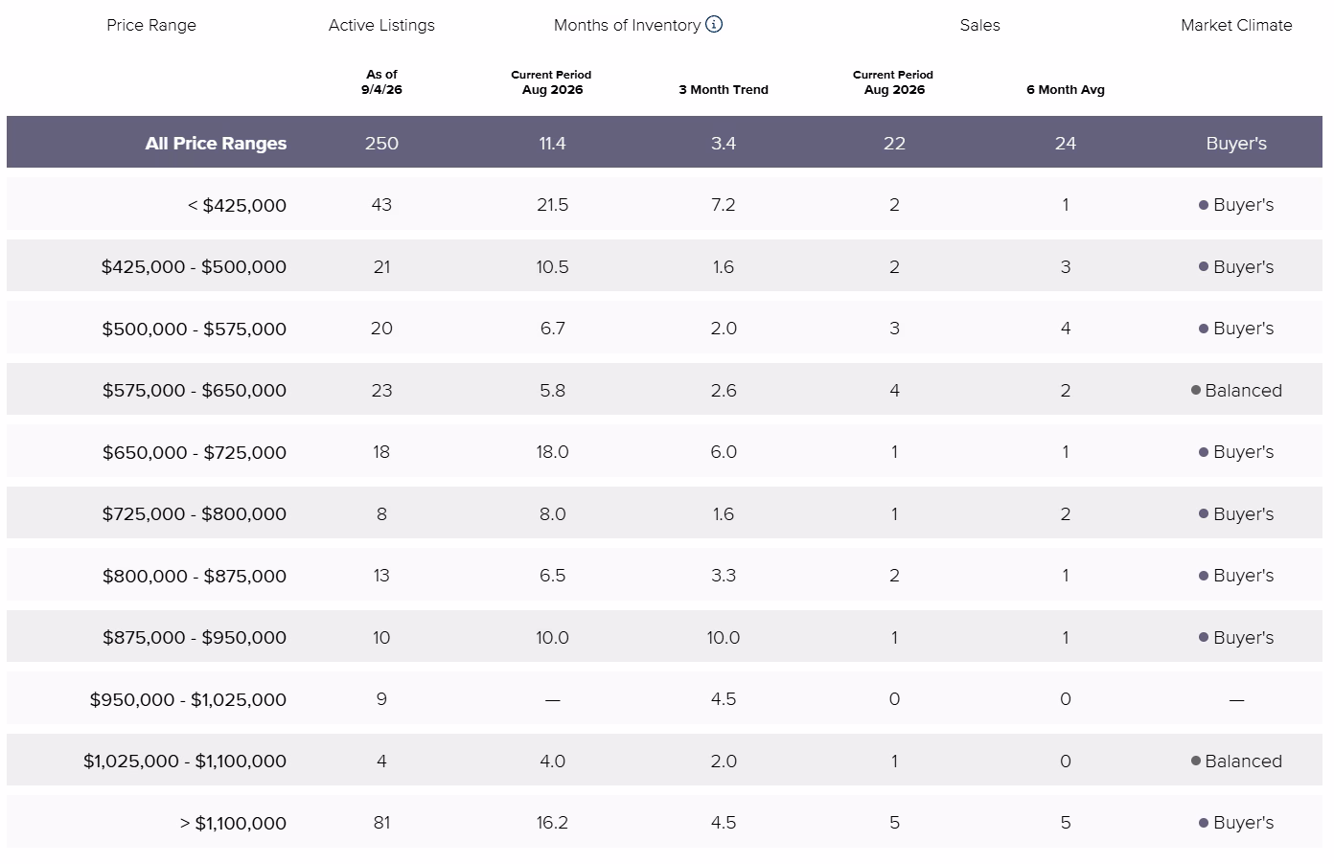This screenshot has height=864, width=1334.
Task: Click the Buyer's dot in $425,000 - $500,000 row
Action: (1204, 266)
